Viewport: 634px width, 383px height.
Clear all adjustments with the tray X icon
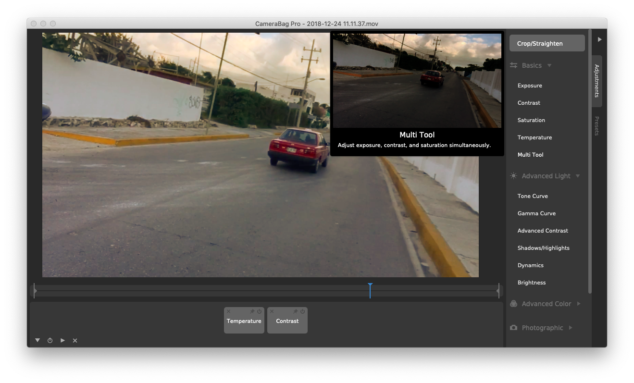coord(75,340)
